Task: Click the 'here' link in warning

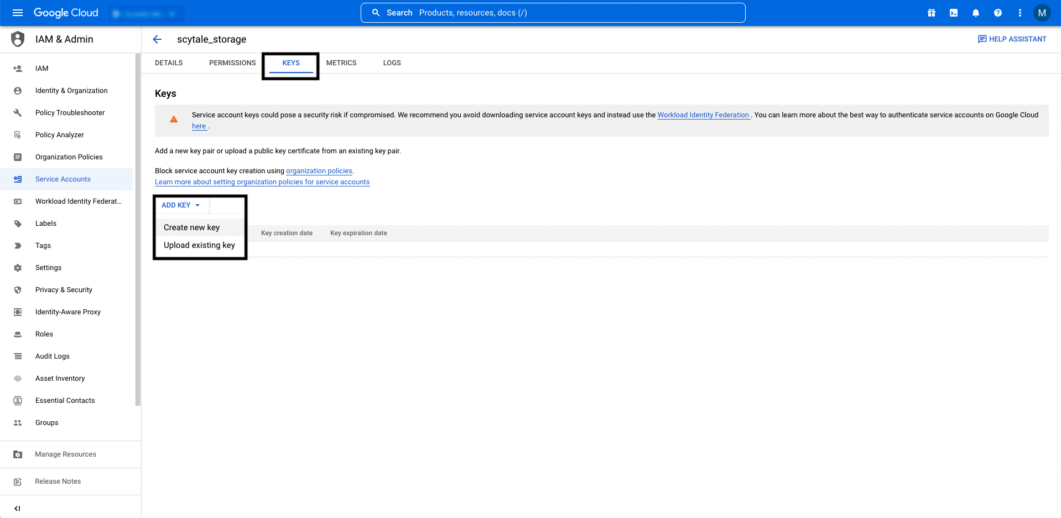Action: click(x=199, y=126)
